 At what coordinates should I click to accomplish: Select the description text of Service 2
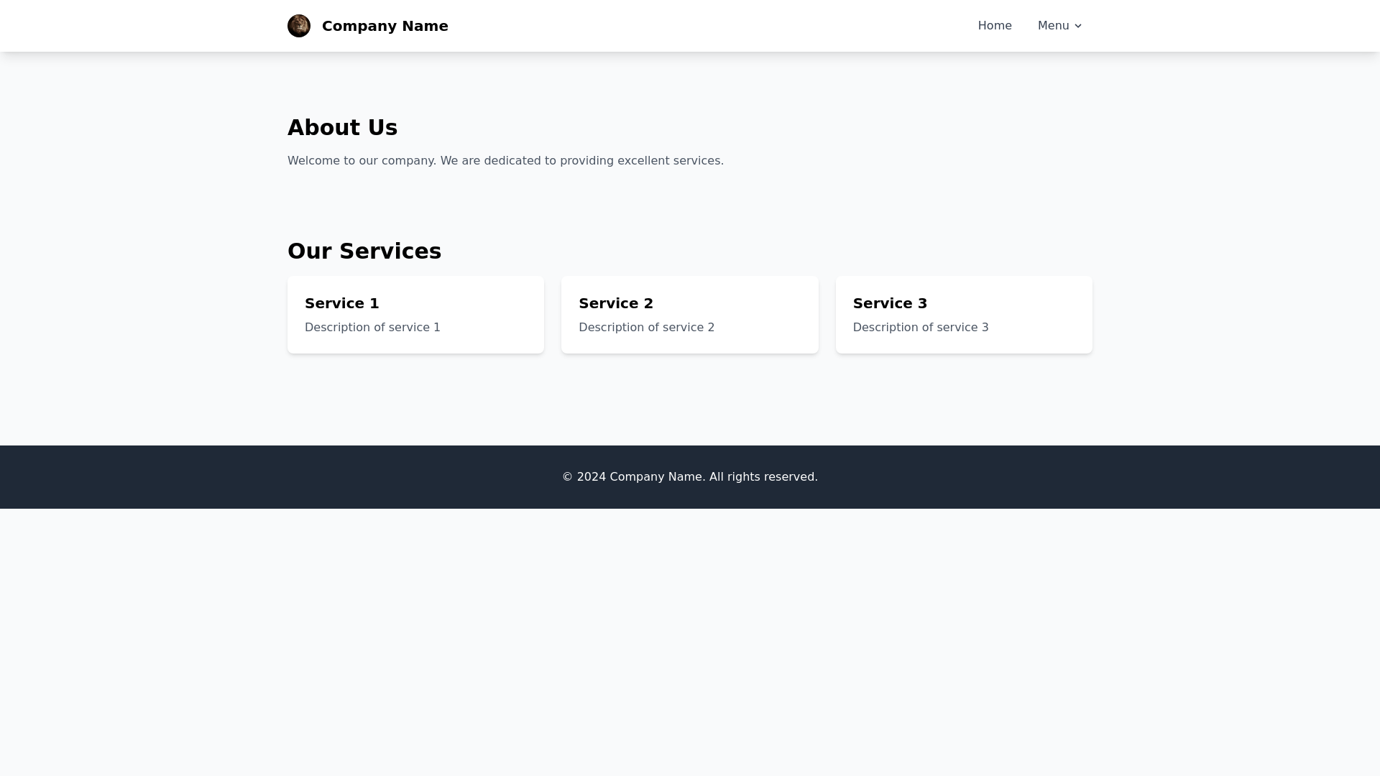click(646, 327)
